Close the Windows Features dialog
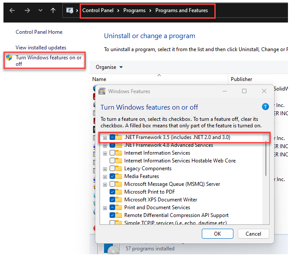Image resolution: width=291 pixels, height=256 pixels. pyautogui.click(x=264, y=91)
